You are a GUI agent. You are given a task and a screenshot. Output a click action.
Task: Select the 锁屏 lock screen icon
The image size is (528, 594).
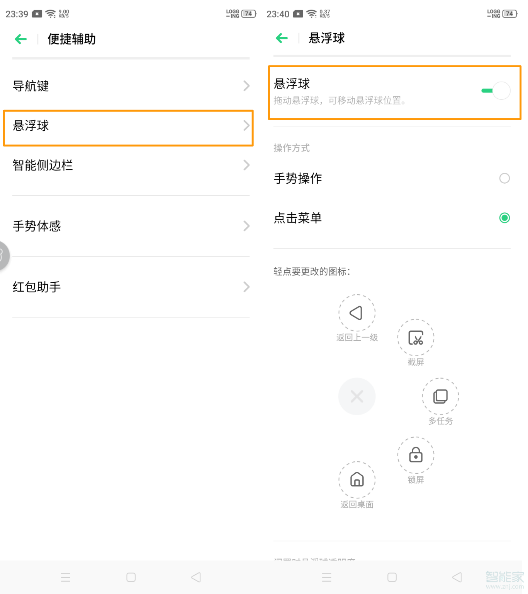point(416,455)
